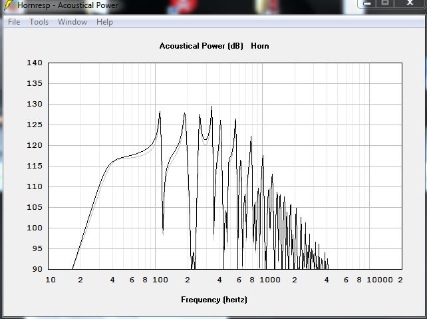Click the tallest response peak near 130 dB
This screenshot has width=427, height=319.
pos(212,107)
